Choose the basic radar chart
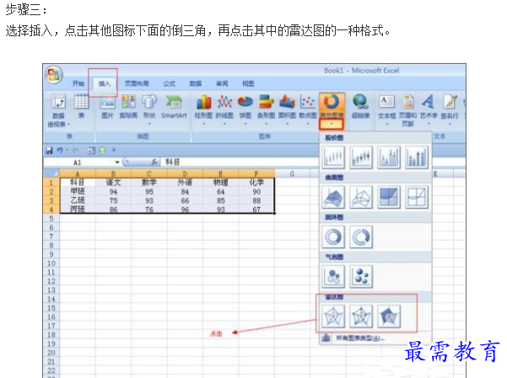The height and width of the screenshot is (378, 507). tap(333, 317)
